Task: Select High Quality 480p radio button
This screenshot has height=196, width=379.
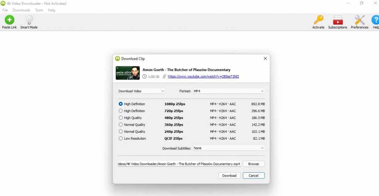Action: tap(121, 117)
